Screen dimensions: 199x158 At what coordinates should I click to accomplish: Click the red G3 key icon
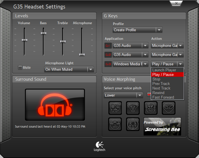[108, 64]
